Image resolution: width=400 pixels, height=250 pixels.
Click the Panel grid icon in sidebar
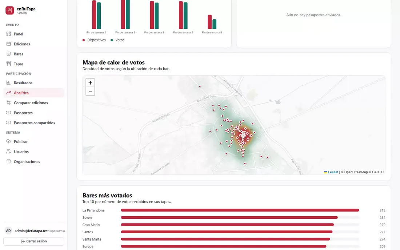pyautogui.click(x=9, y=34)
